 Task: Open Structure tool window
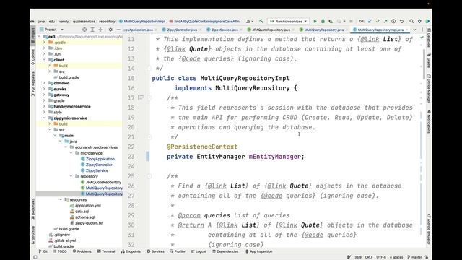click(32, 235)
